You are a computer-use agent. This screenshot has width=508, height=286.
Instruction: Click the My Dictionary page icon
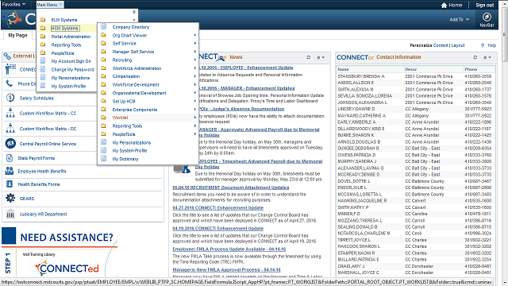pos(104,159)
